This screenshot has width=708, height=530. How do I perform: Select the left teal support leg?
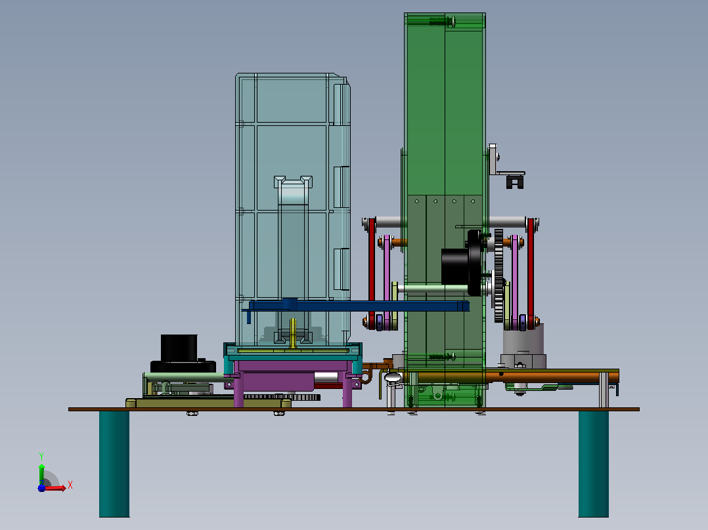[x=114, y=464]
